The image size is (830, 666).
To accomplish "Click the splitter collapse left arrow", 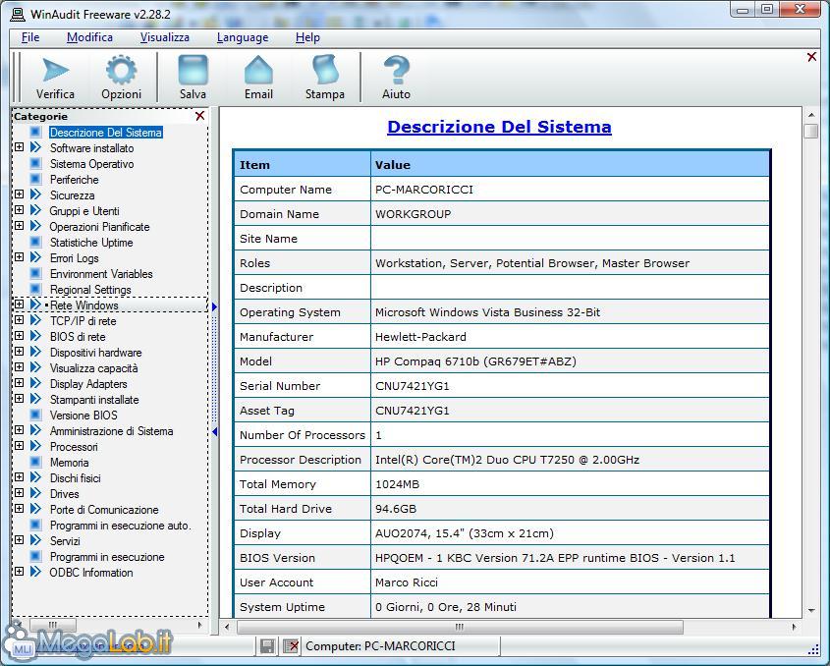I will pos(214,432).
